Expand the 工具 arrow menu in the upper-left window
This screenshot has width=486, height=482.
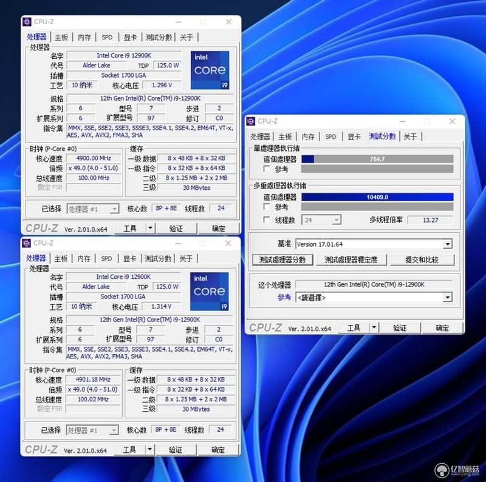point(150,229)
